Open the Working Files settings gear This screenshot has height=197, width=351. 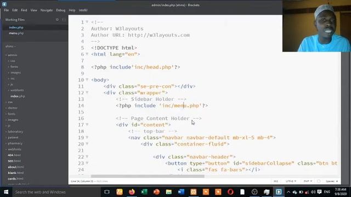click(57, 20)
